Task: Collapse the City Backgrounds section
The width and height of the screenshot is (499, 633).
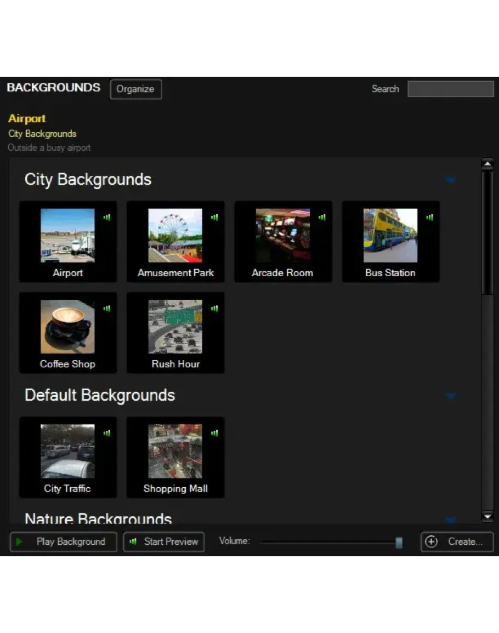Action: pos(450,180)
